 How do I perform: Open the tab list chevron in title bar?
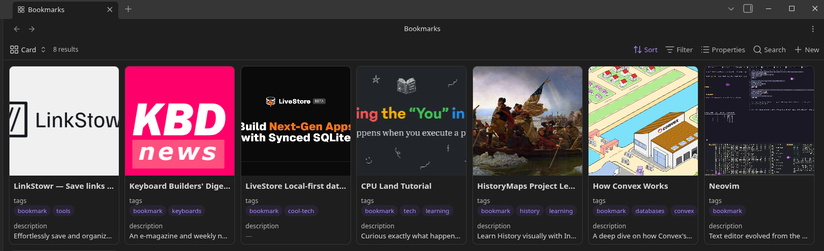pos(731,9)
